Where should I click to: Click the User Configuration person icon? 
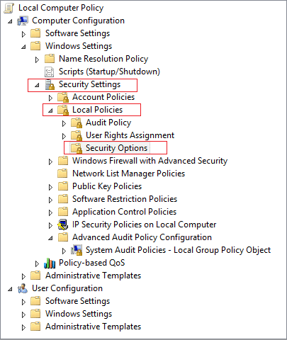click(23, 288)
